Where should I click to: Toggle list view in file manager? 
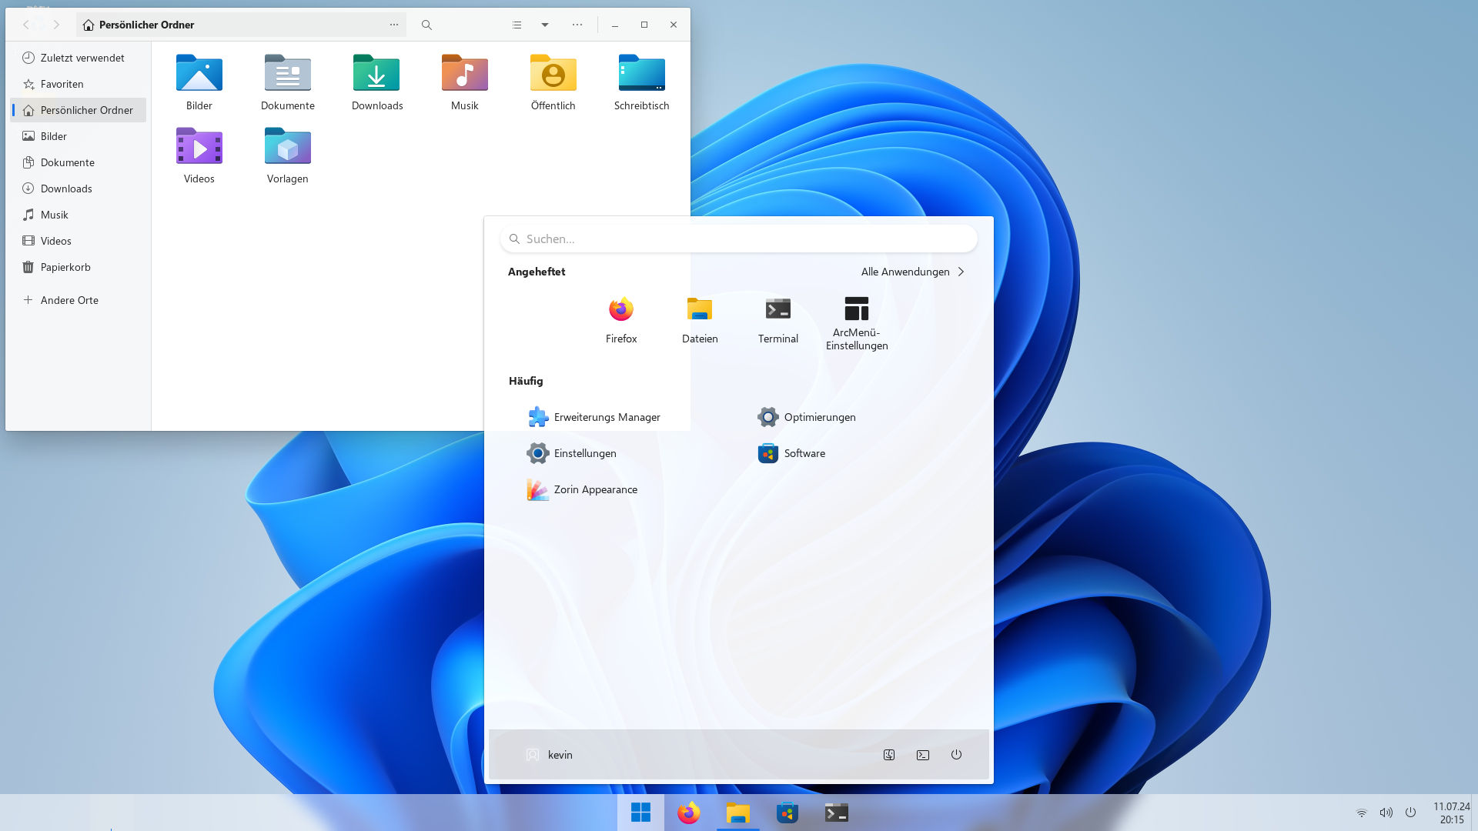tap(517, 25)
